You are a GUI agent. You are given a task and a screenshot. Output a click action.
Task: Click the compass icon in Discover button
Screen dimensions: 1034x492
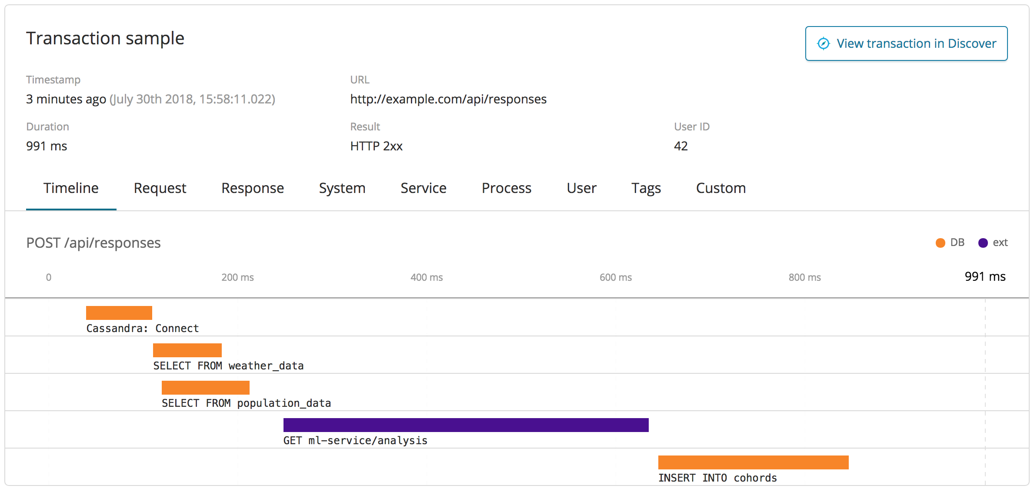coord(824,43)
